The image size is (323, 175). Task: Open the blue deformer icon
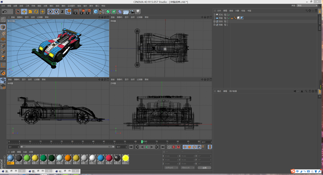(120, 12)
